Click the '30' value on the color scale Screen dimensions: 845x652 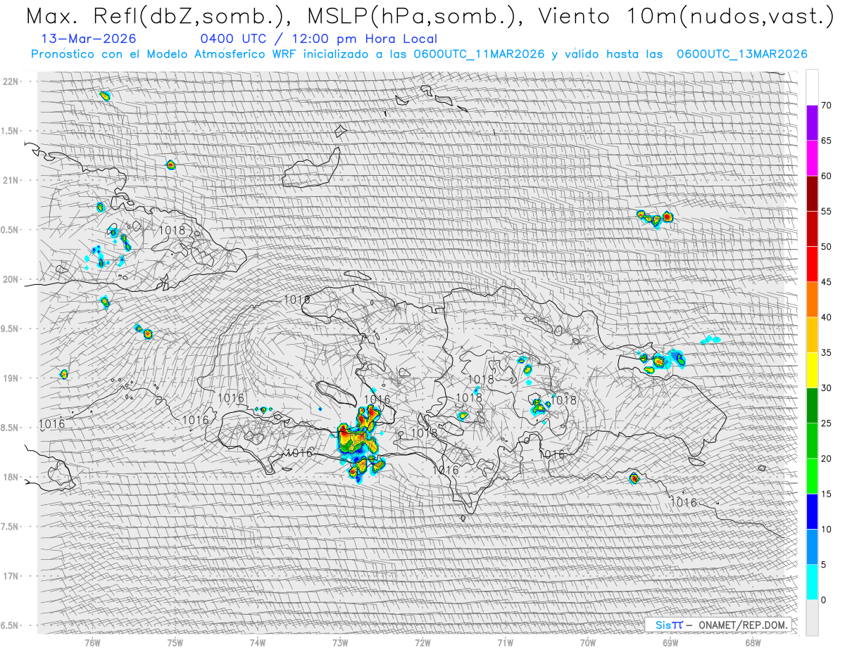tap(827, 388)
